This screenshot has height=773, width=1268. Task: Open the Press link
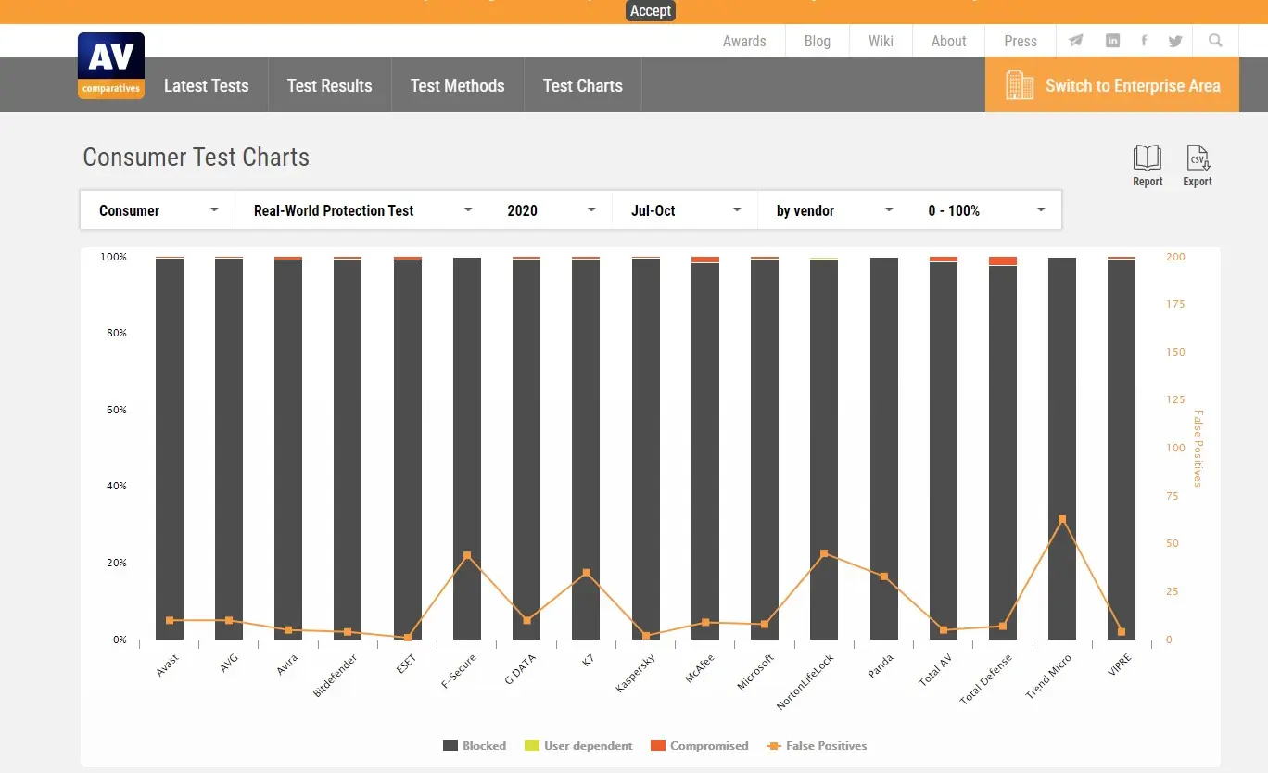point(1021,41)
